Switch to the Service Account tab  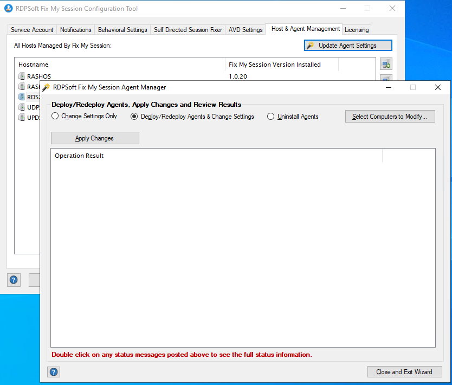(x=32, y=30)
